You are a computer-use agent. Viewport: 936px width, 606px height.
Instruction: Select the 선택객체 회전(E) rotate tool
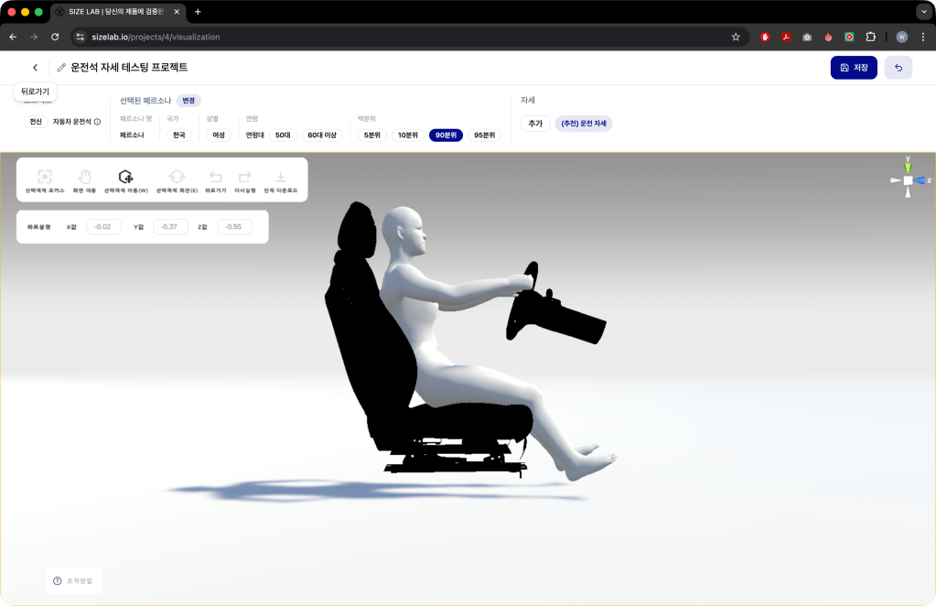[177, 177]
